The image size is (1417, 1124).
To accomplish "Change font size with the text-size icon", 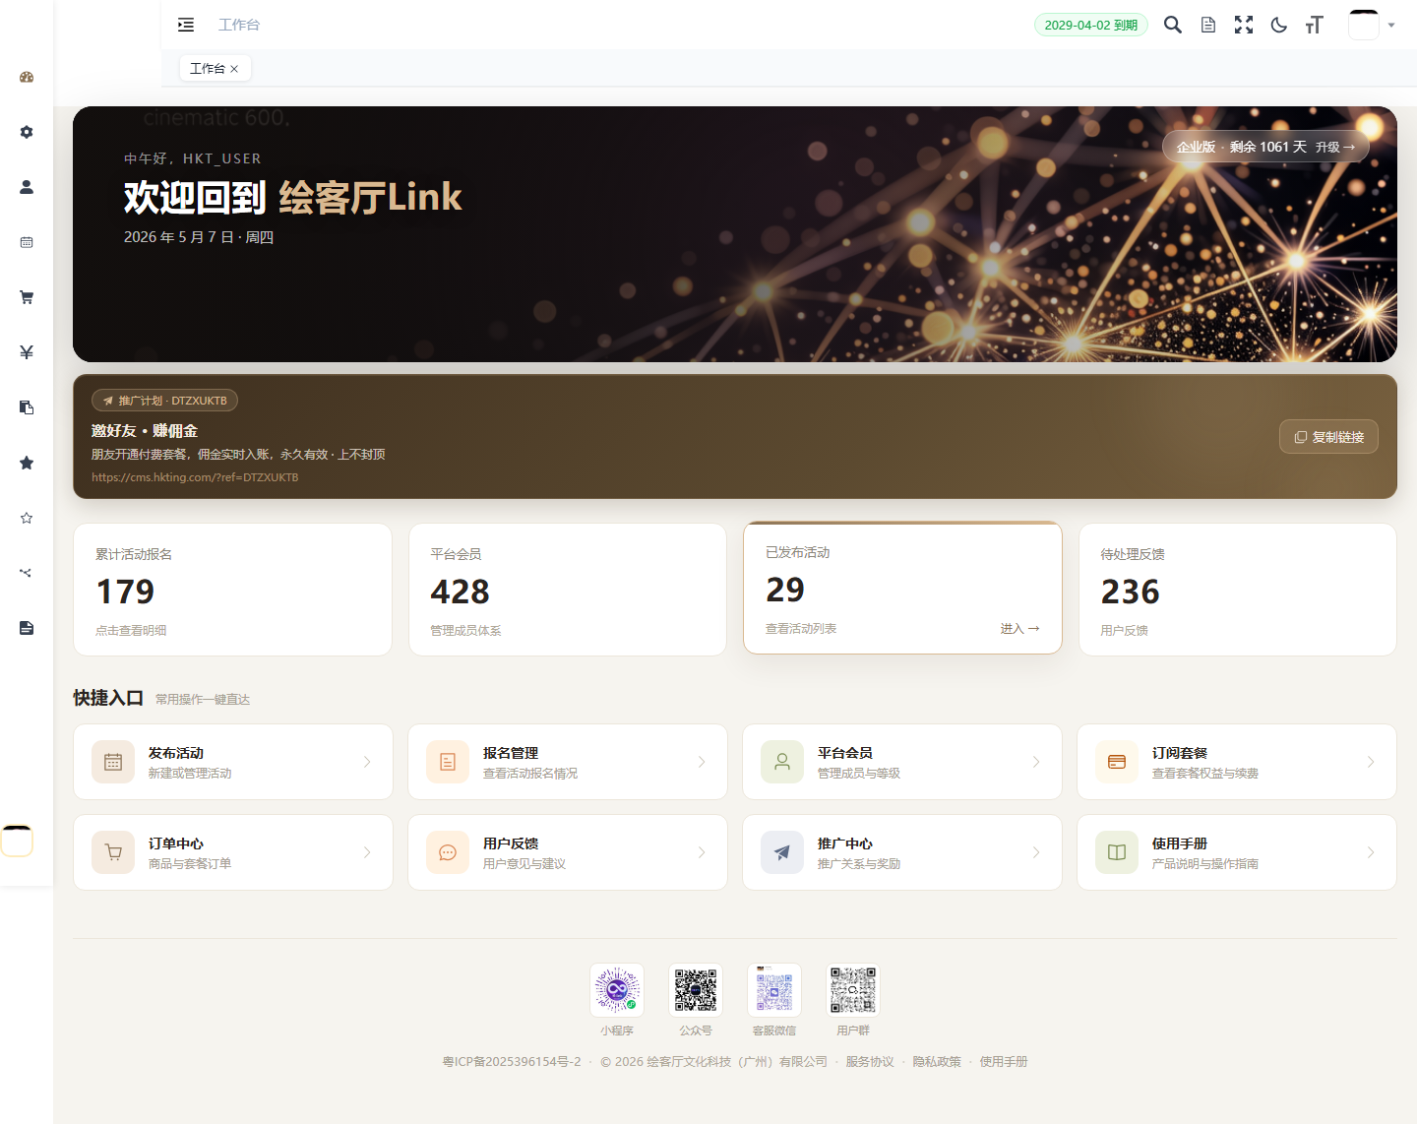I will [x=1315, y=25].
